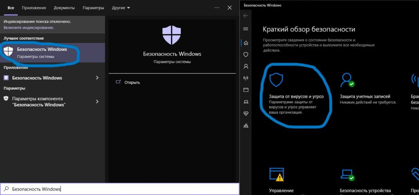Click app control window icon with warning
419x195 pixels.
[x=277, y=175]
